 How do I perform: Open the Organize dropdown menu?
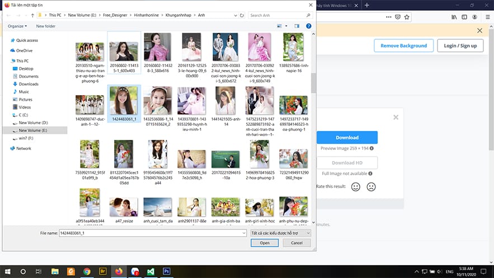[x=17, y=26]
